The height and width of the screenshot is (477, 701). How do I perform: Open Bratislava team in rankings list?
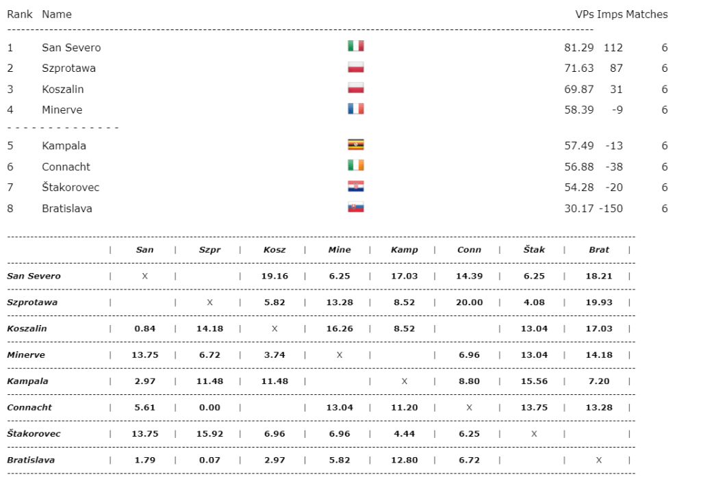tap(67, 209)
